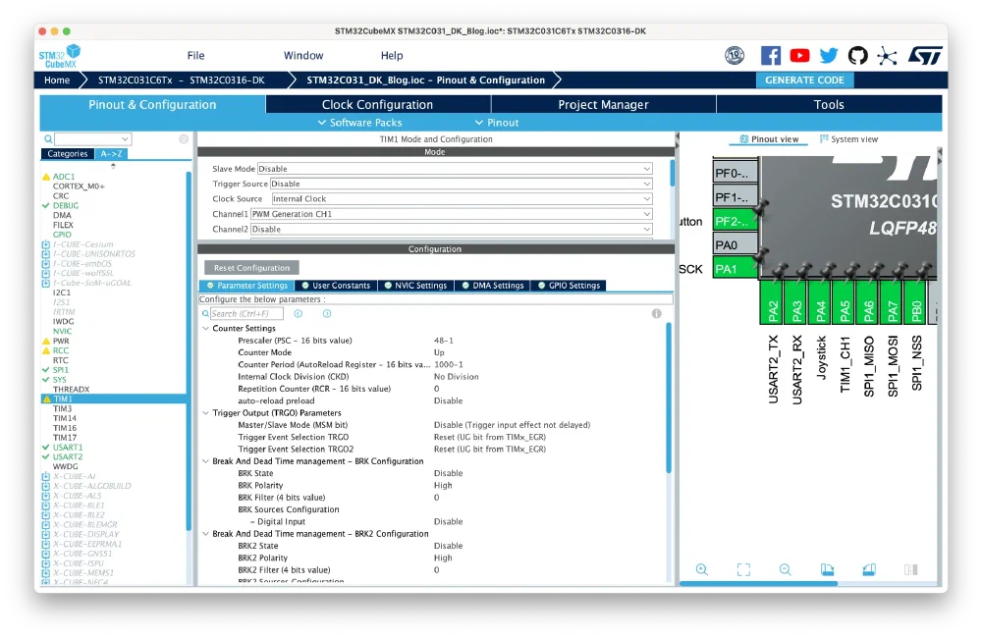Click the gear icon beside the search box
The width and height of the screenshot is (982, 638).
[184, 139]
